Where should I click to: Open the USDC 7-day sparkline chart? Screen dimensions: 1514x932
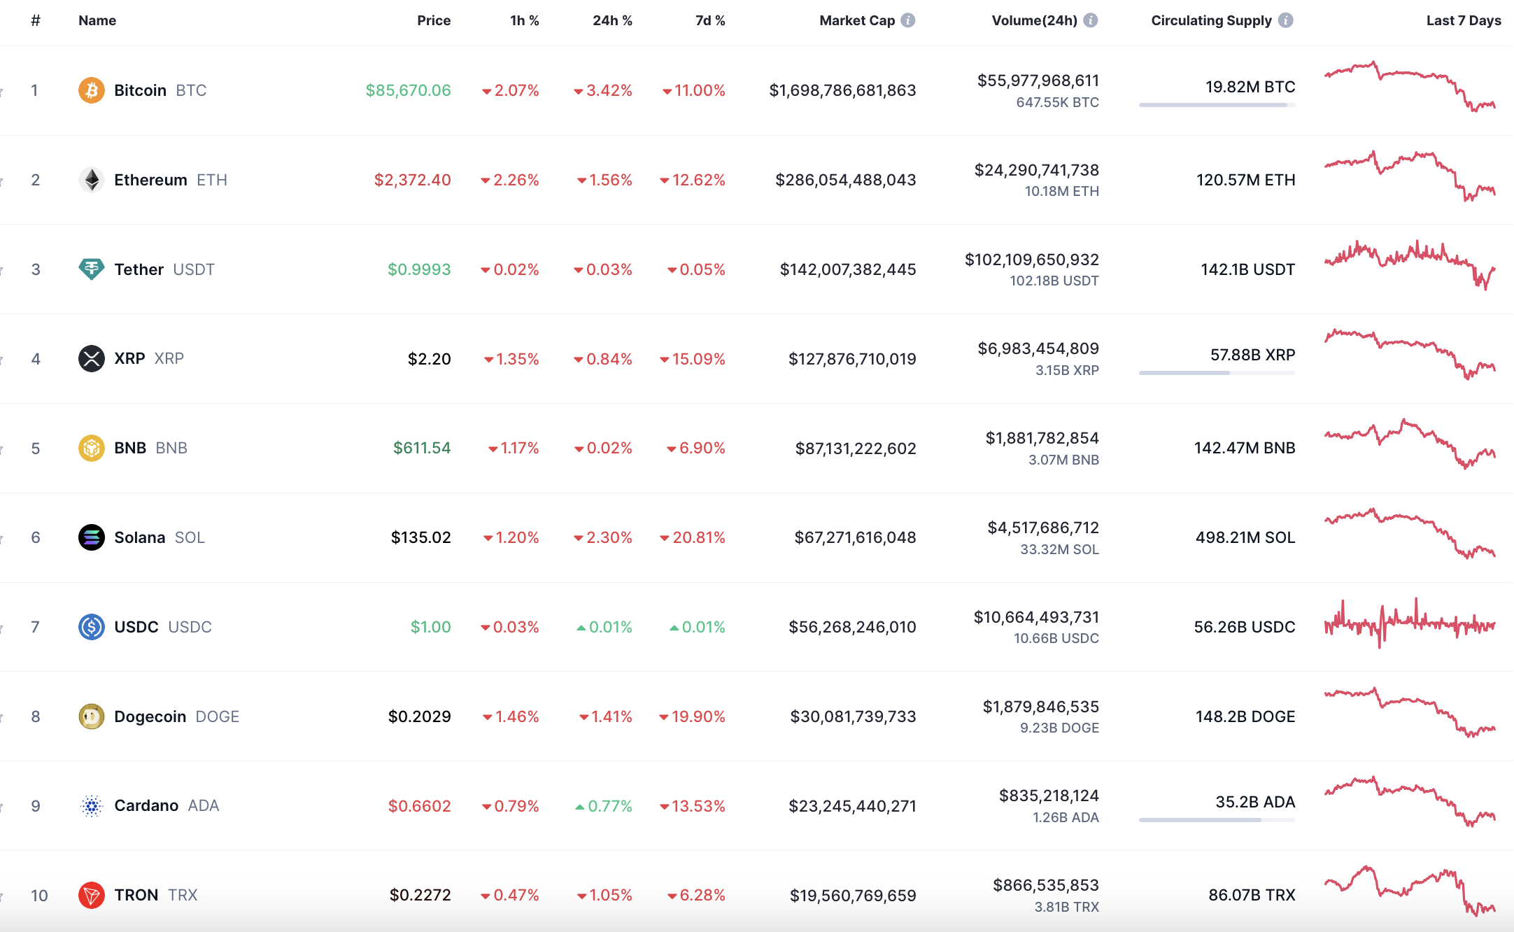click(1410, 624)
